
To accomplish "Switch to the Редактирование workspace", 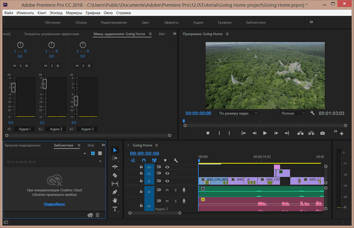I will click(114, 22).
